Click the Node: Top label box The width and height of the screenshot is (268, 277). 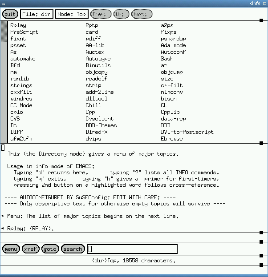point(72,14)
